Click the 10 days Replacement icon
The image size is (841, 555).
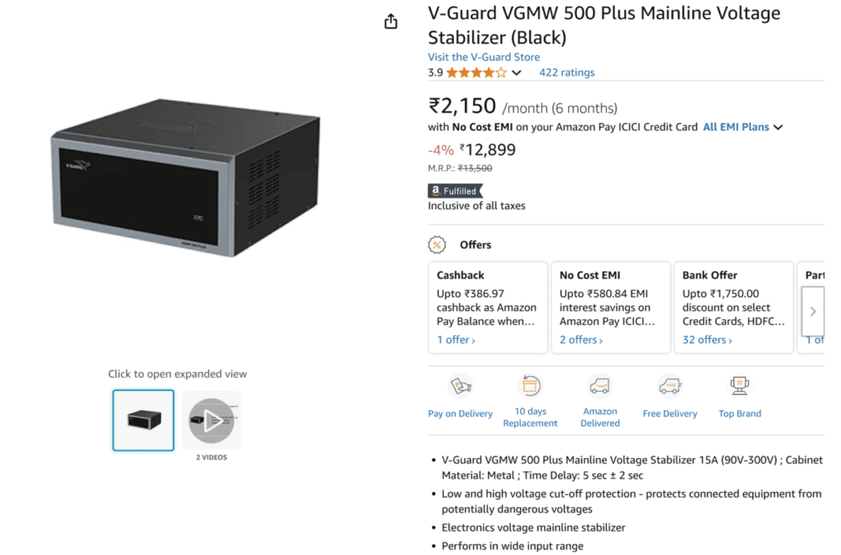[530, 386]
